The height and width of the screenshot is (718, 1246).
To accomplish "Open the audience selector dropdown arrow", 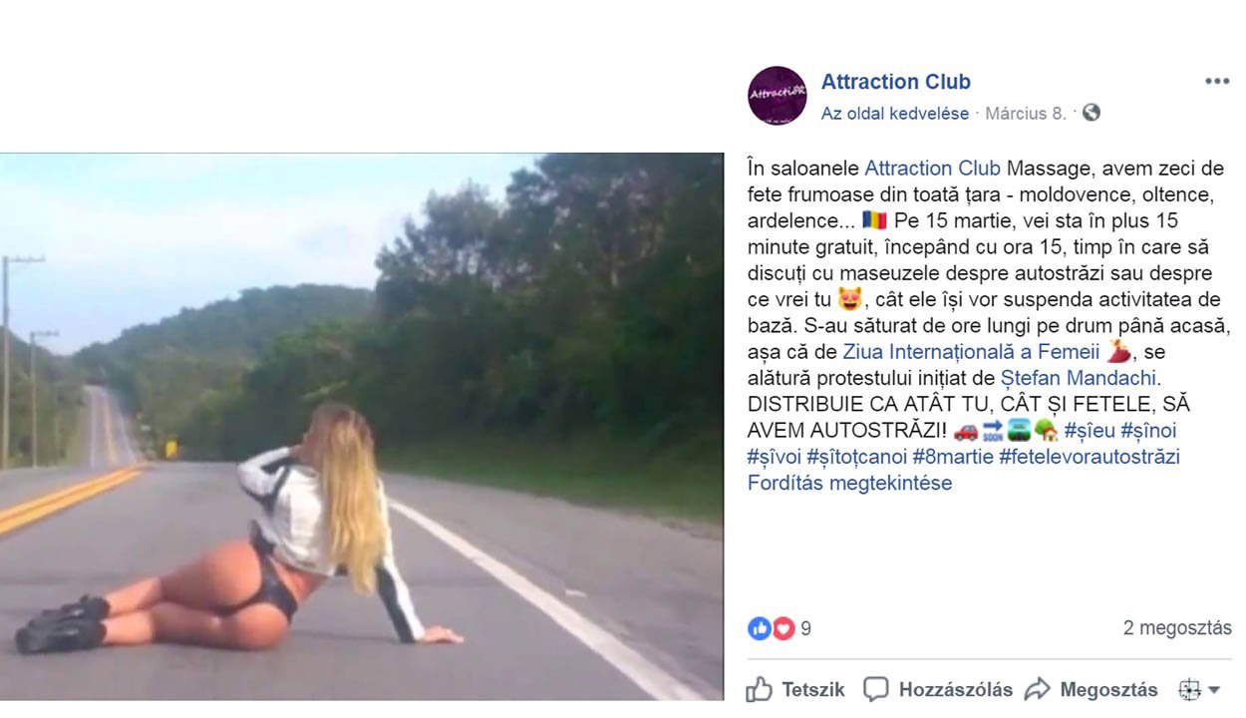I will (1214, 690).
